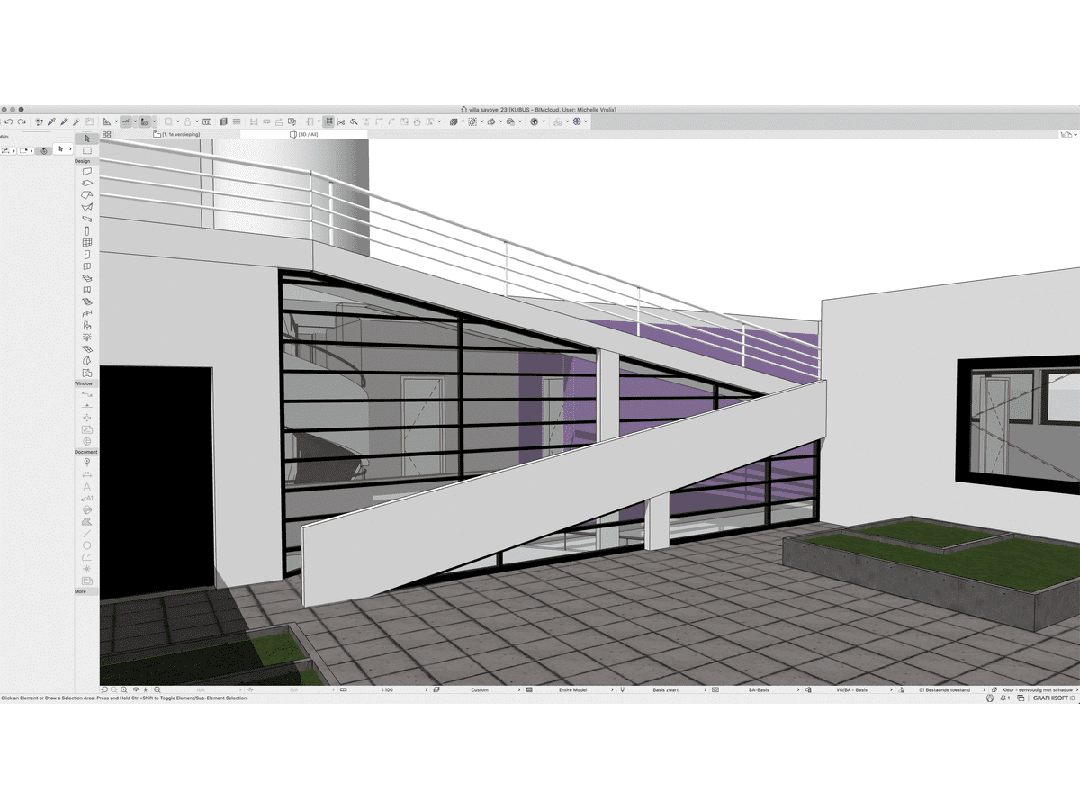Open the Entire Model filter dropdown
Screen dimensions: 1080x810
572,689
